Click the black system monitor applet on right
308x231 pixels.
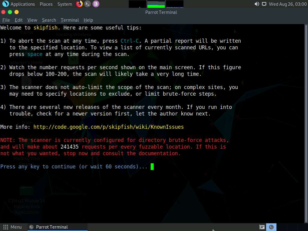pos(175,4)
